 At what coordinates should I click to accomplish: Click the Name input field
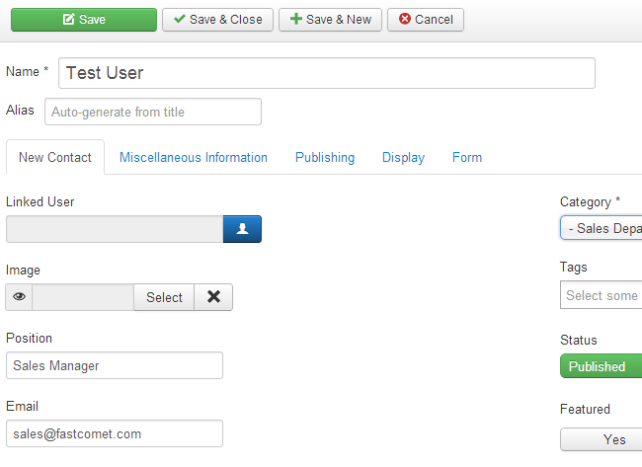point(327,73)
